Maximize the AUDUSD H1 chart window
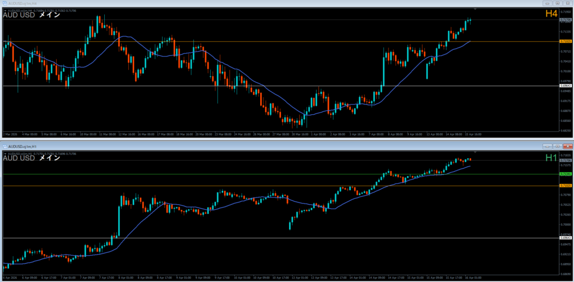The height and width of the screenshot is (282, 574). 557,146
